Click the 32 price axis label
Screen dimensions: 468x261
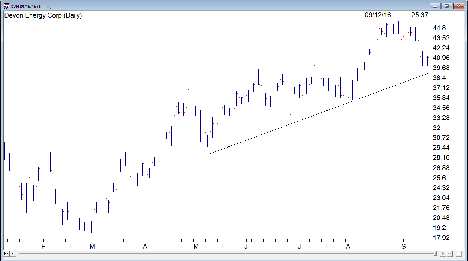coord(437,128)
